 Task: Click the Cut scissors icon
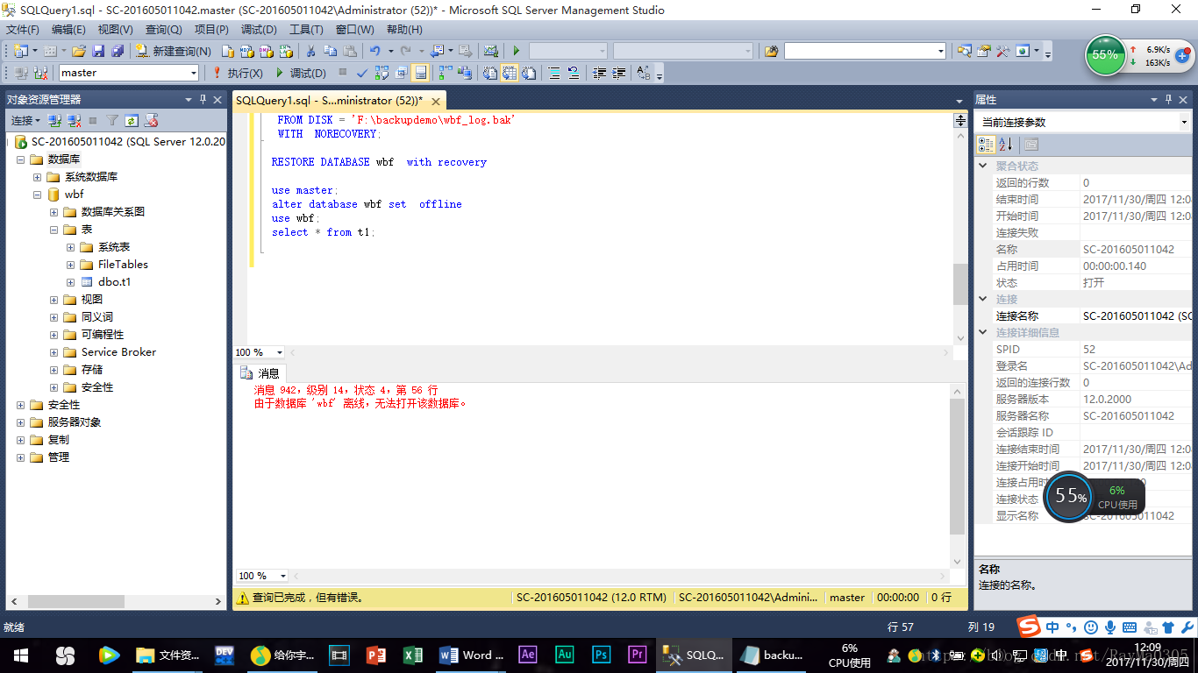coord(310,51)
